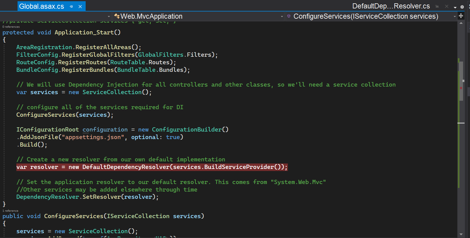Viewport: 470px width, 238px height.
Task: Click RouteTable in RegisterRoutes line
Action: point(127,62)
